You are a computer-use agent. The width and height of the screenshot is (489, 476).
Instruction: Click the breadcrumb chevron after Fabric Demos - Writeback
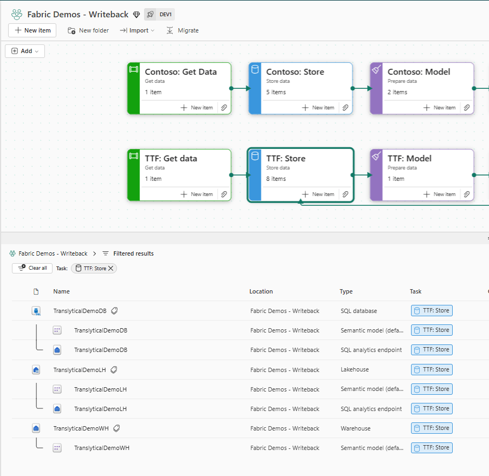pyautogui.click(x=94, y=253)
